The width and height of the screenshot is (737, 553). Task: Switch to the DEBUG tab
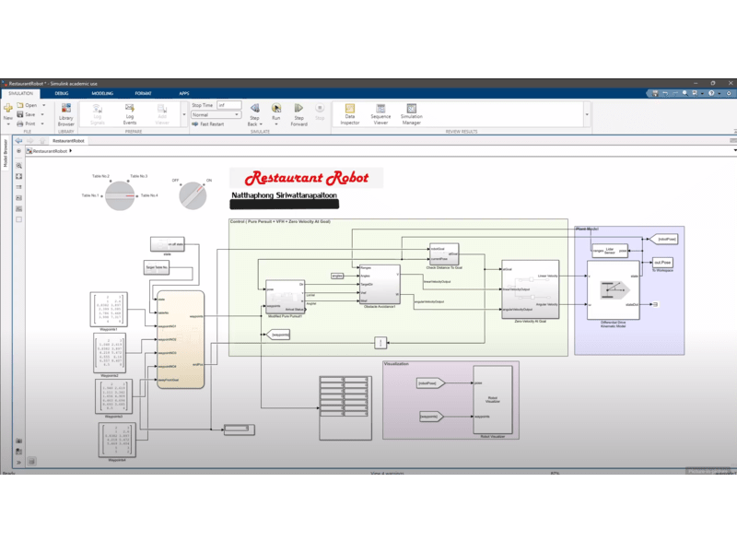(62, 94)
